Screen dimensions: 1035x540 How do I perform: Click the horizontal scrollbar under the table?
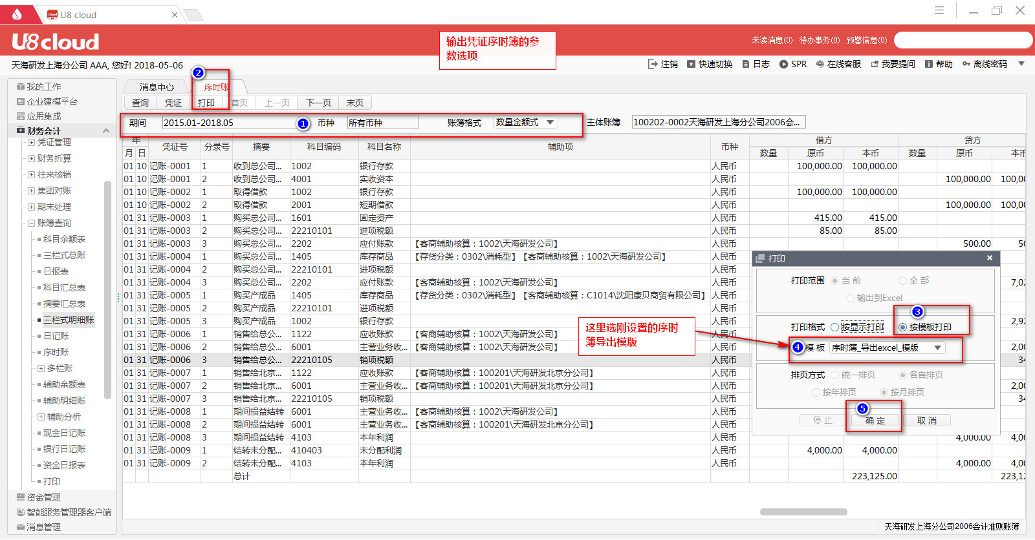(803, 512)
